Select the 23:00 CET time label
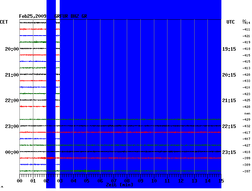This screenshot has width=252, height=191. pyautogui.click(x=12, y=126)
